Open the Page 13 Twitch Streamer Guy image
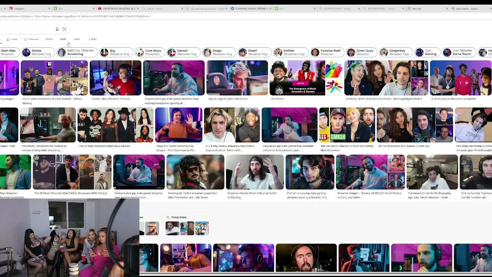Viewport: 492px width, 277px height. click(x=179, y=125)
